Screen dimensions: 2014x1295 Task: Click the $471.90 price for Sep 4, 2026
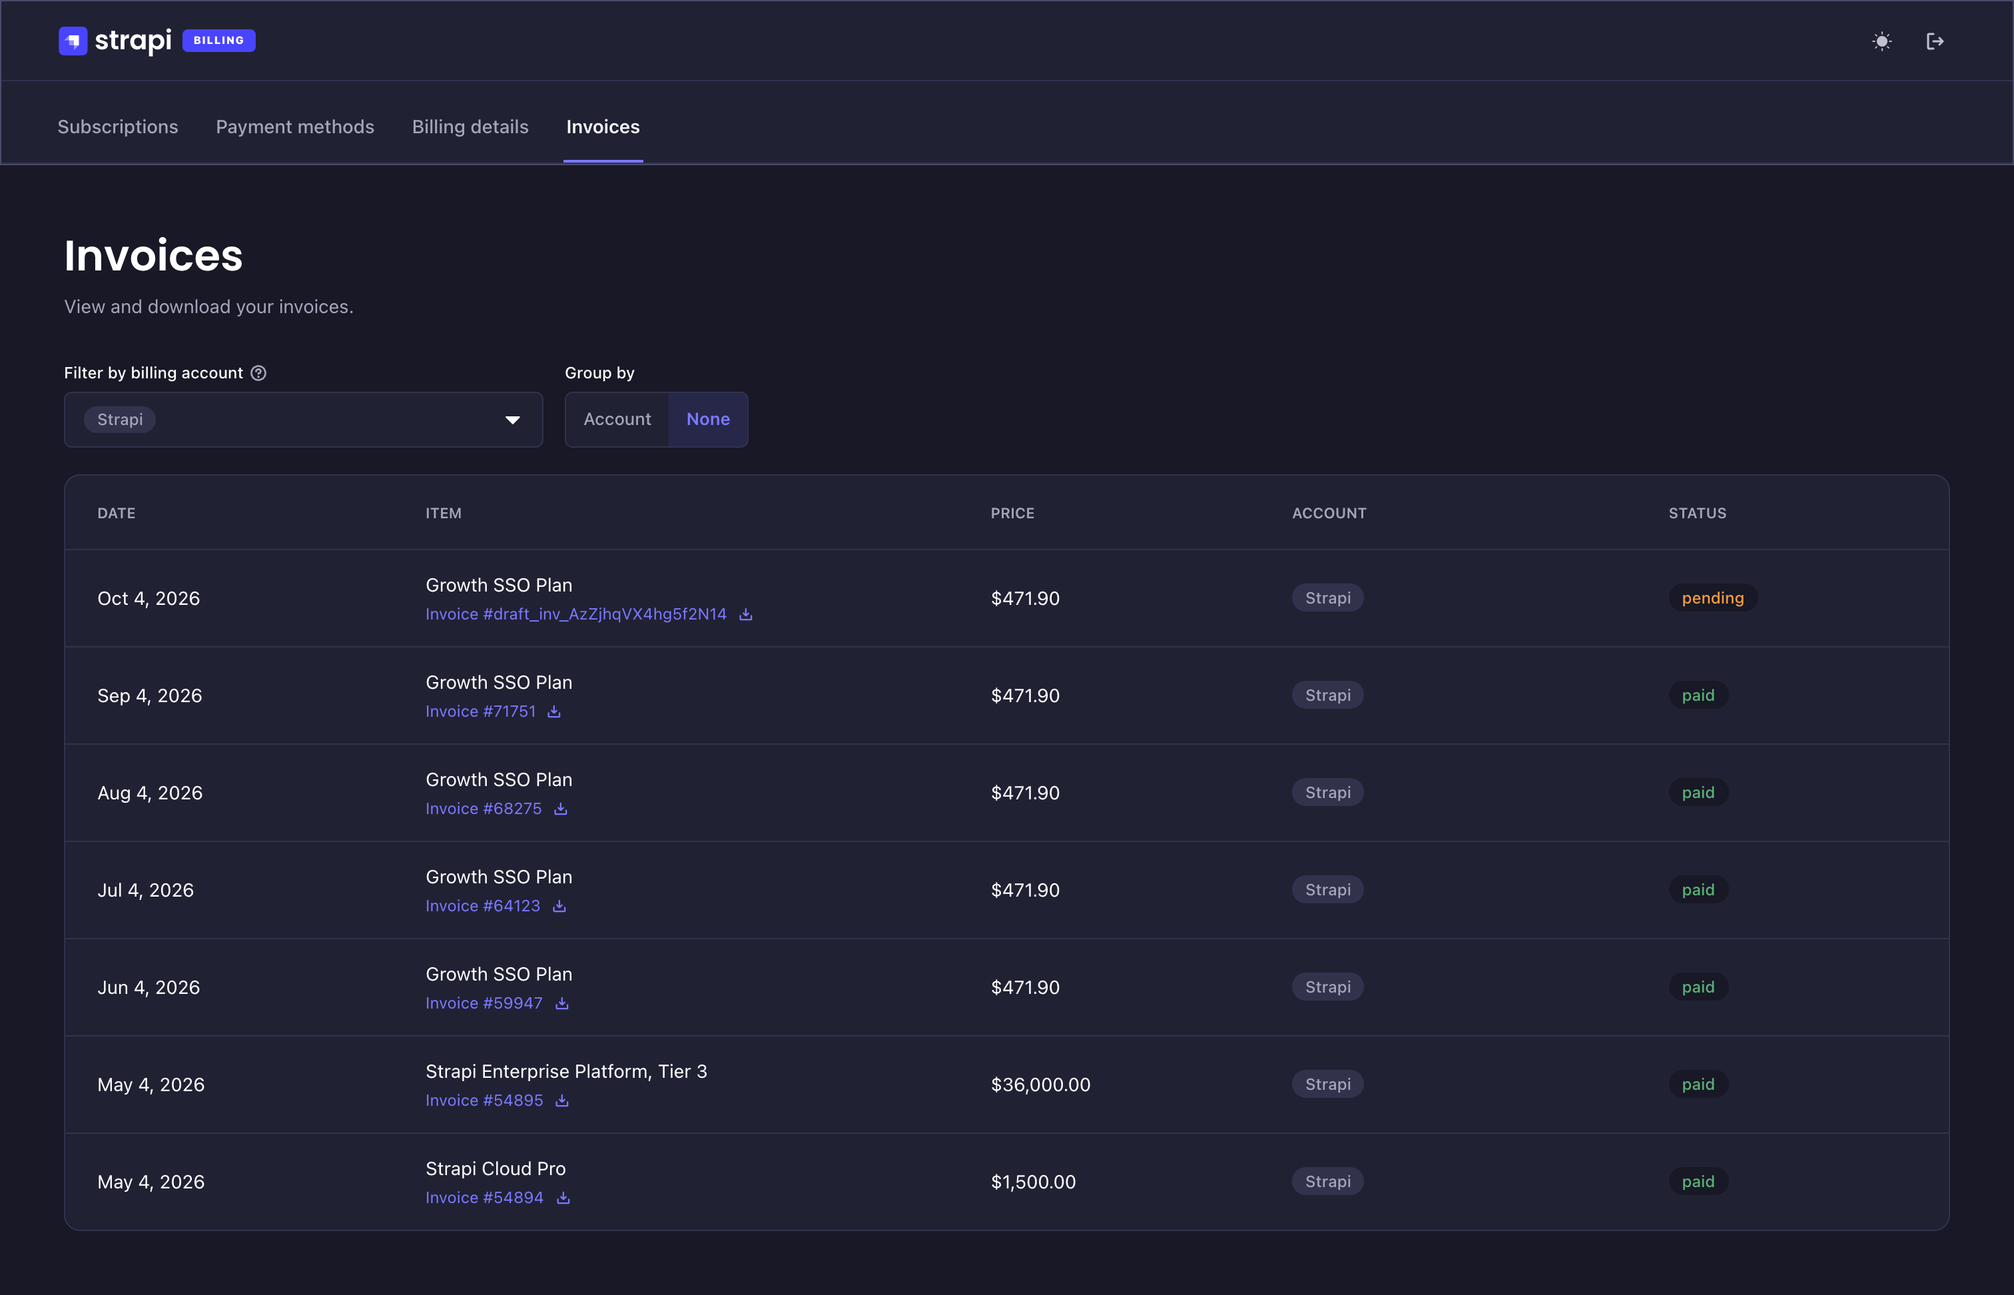pyautogui.click(x=1025, y=695)
